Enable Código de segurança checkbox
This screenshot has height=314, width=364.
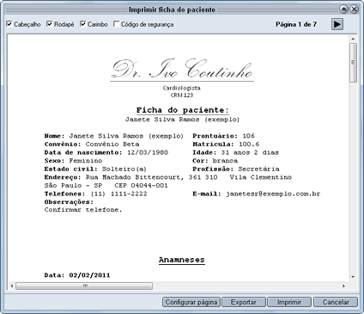coord(116,24)
